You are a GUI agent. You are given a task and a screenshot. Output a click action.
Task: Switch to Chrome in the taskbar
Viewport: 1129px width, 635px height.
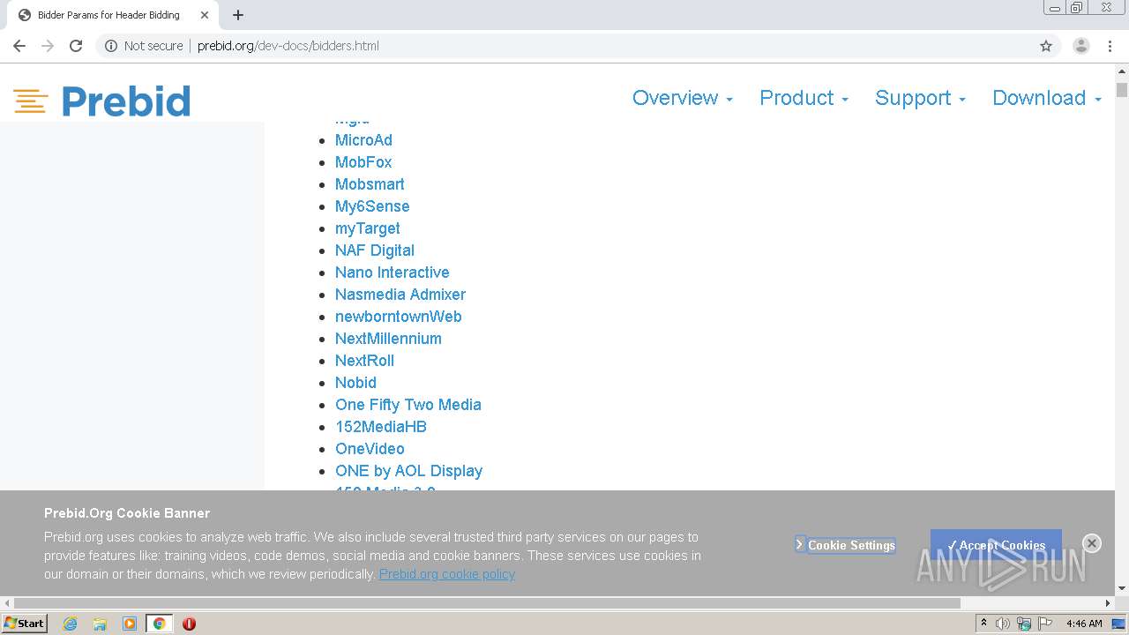click(160, 624)
